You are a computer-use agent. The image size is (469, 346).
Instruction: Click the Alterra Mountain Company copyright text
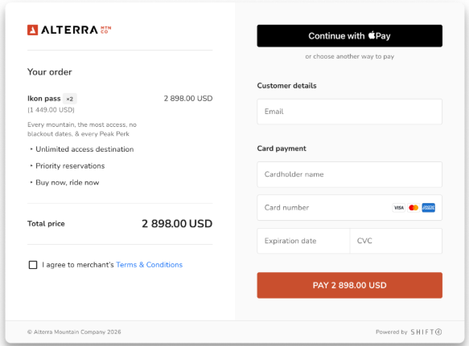pyautogui.click(x=74, y=332)
